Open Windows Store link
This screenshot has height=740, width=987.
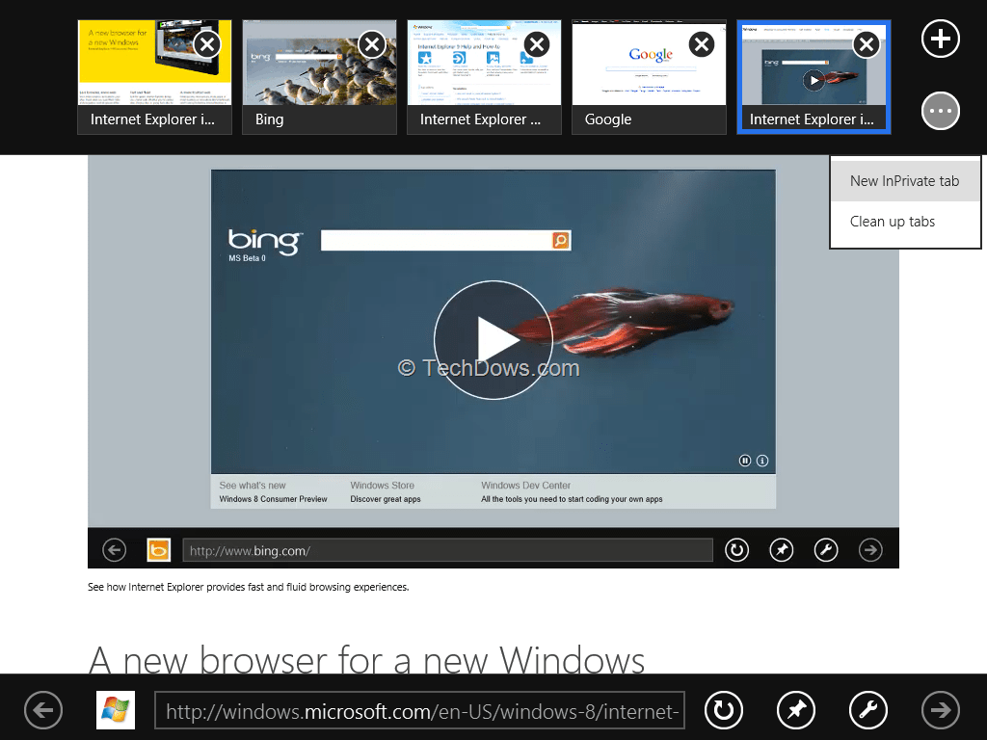pos(382,486)
